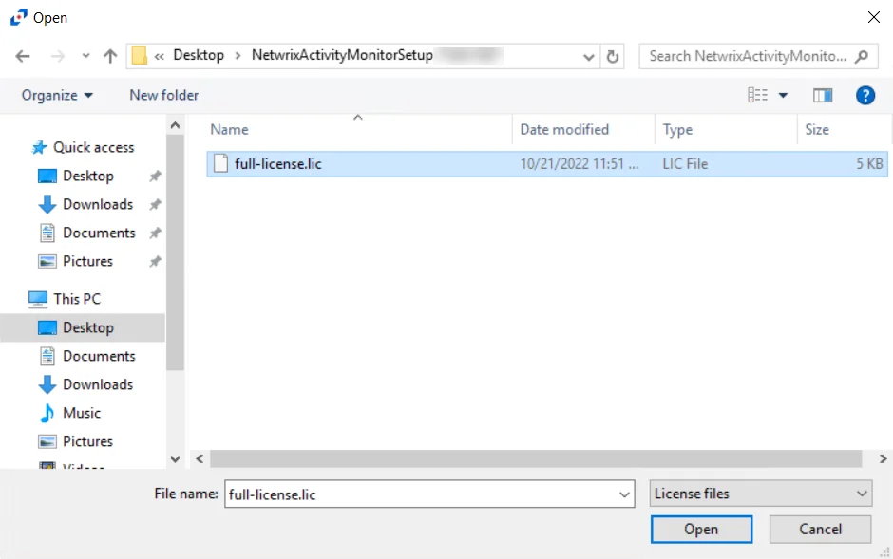Sort by the Name column

coord(359,130)
